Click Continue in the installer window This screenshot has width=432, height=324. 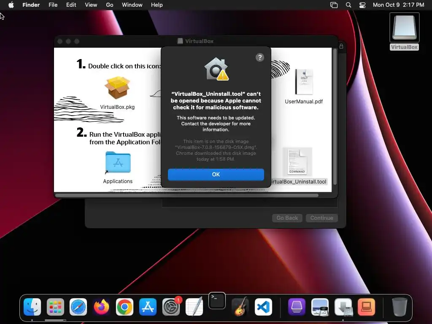(321, 218)
